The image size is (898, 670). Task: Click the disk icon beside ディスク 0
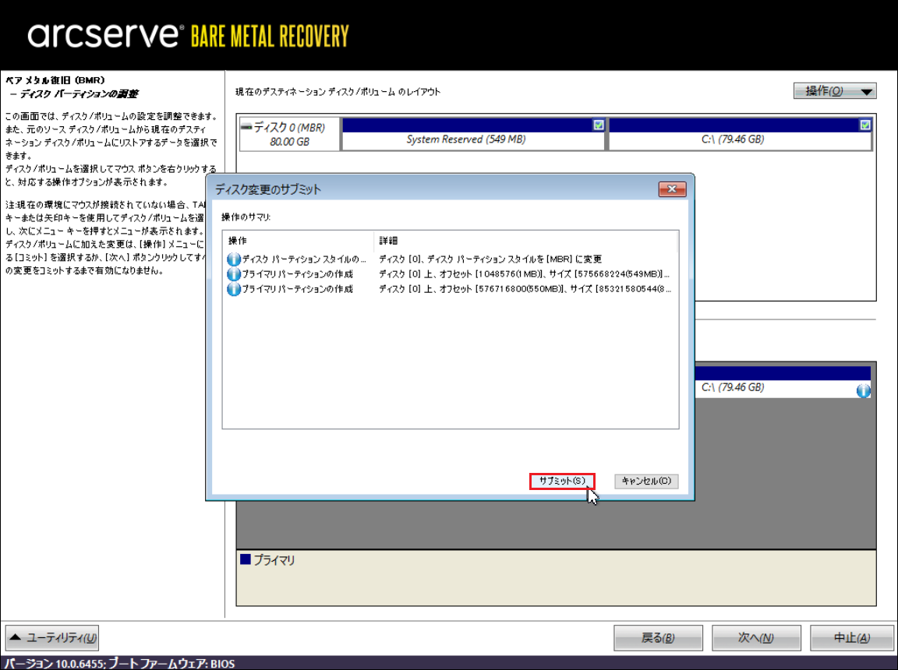(x=247, y=126)
